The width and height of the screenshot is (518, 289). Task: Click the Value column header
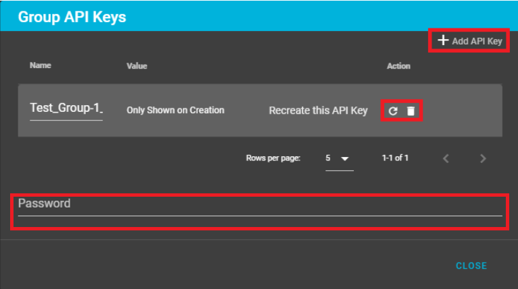point(137,66)
